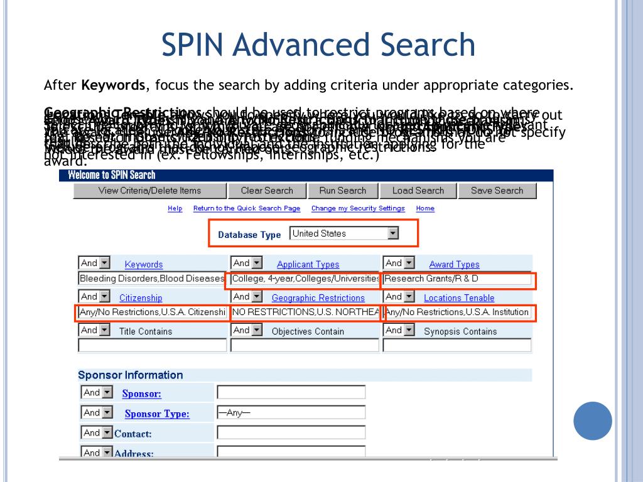
Task: Open the And dropdown beside Geographic Restrictions
Action: [246, 296]
